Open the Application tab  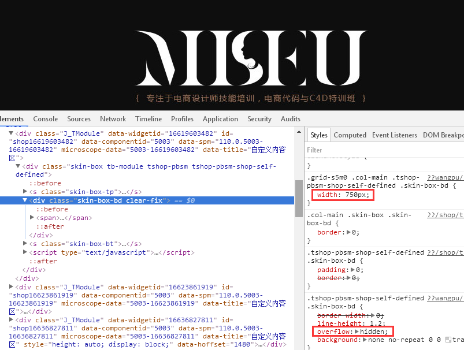click(x=220, y=119)
